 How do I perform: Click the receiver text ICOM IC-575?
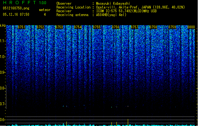[x=107, y=11]
